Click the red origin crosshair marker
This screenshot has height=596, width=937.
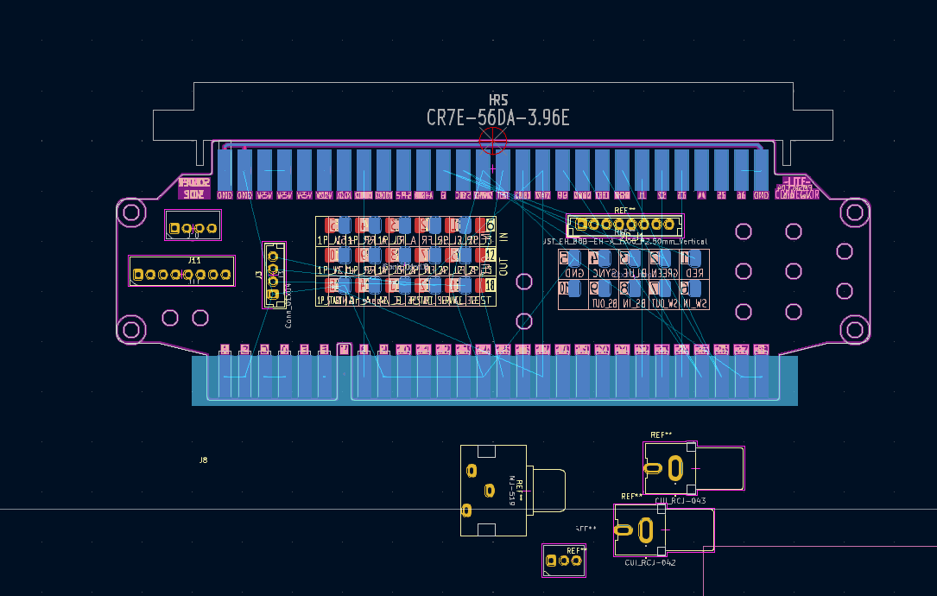[493, 141]
